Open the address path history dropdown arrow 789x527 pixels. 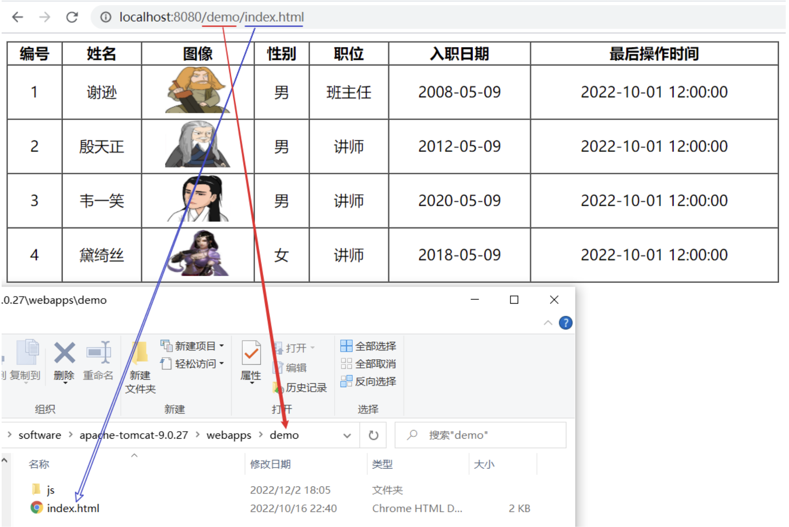347,435
